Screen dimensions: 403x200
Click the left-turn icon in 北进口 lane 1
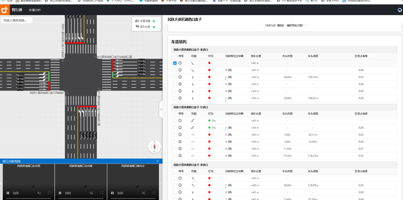(192, 63)
